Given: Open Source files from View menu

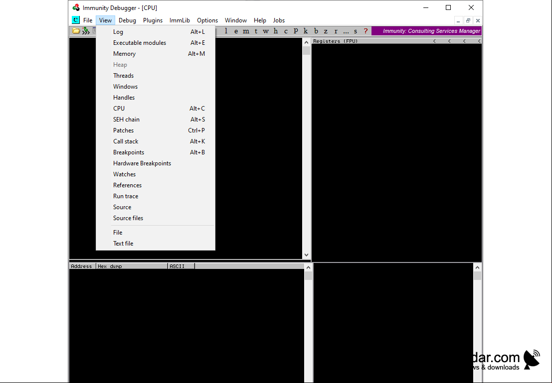Looking at the screenshot, I should coord(156,218).
